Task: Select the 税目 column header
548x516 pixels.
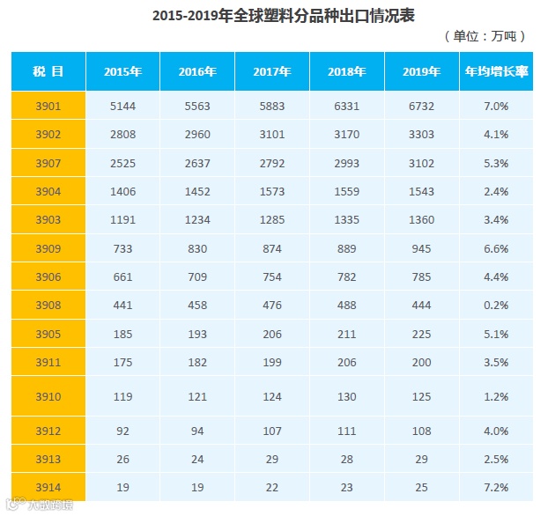Action: coord(48,71)
